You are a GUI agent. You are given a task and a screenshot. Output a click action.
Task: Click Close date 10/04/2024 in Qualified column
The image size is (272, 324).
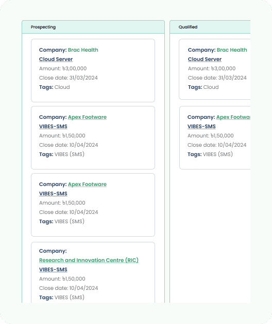[217, 145]
